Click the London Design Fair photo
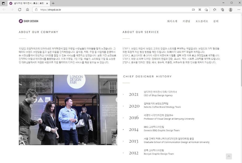The height and width of the screenshot is (163, 242). coord(68,110)
